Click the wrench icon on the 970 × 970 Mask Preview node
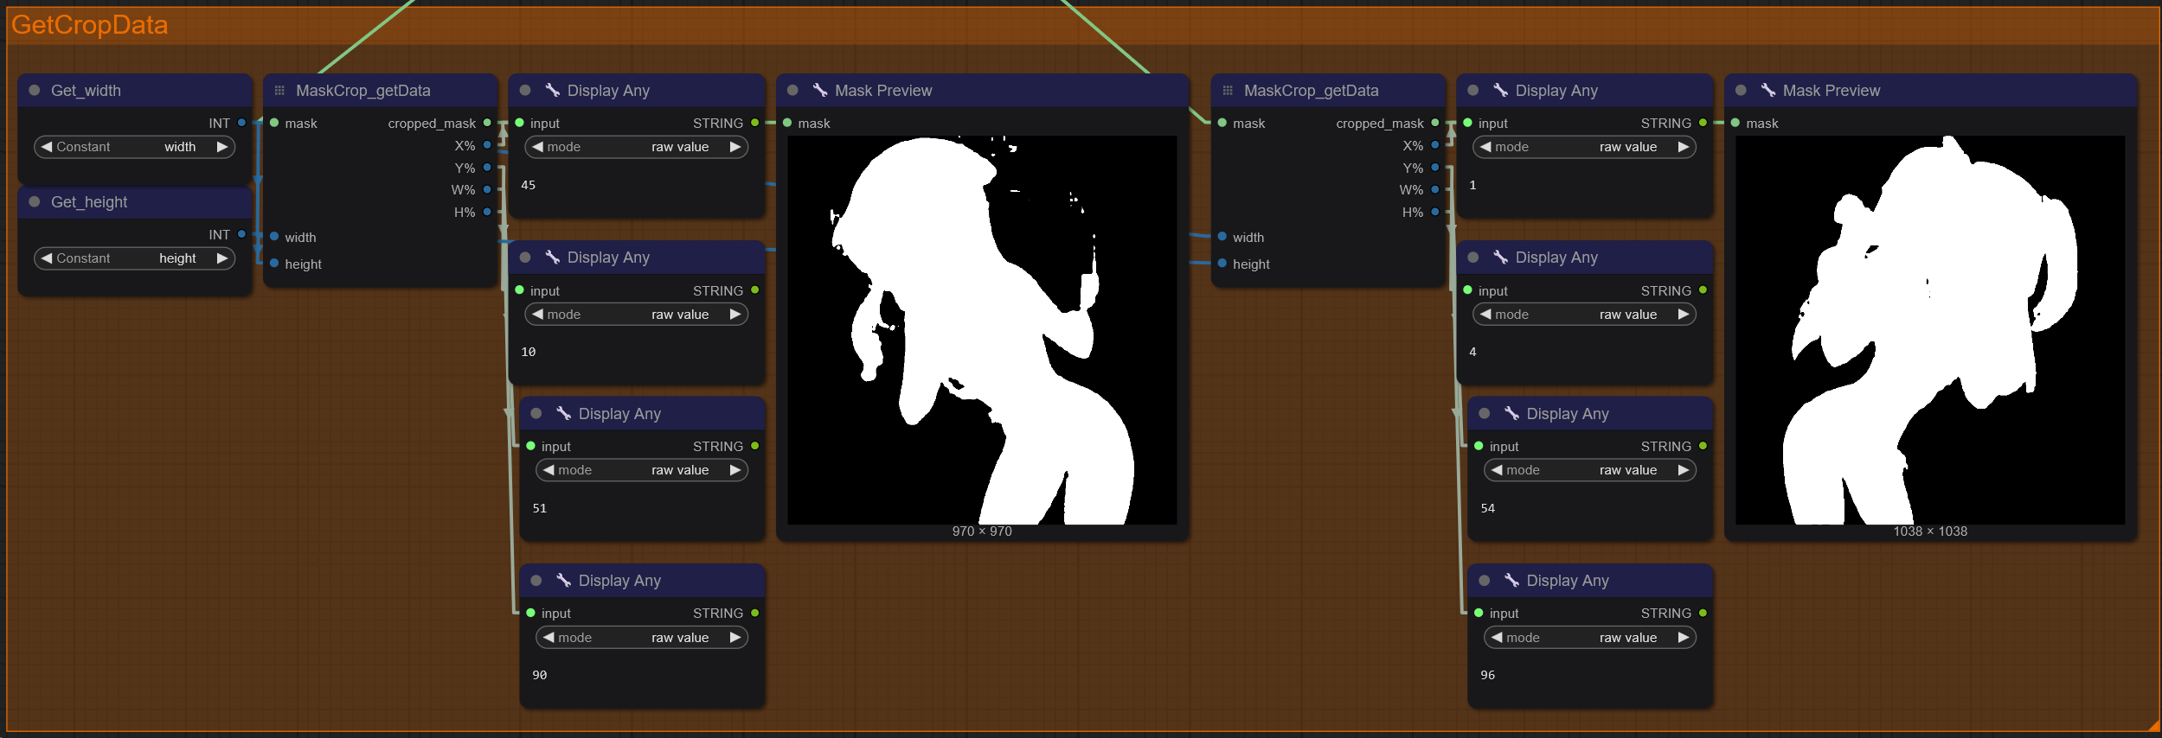This screenshot has width=2162, height=738. pos(819,90)
